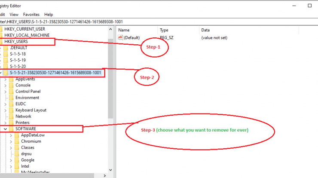Click the AppDataLow folder icon

pos(17,135)
